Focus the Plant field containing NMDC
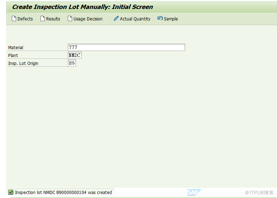 click(75, 55)
